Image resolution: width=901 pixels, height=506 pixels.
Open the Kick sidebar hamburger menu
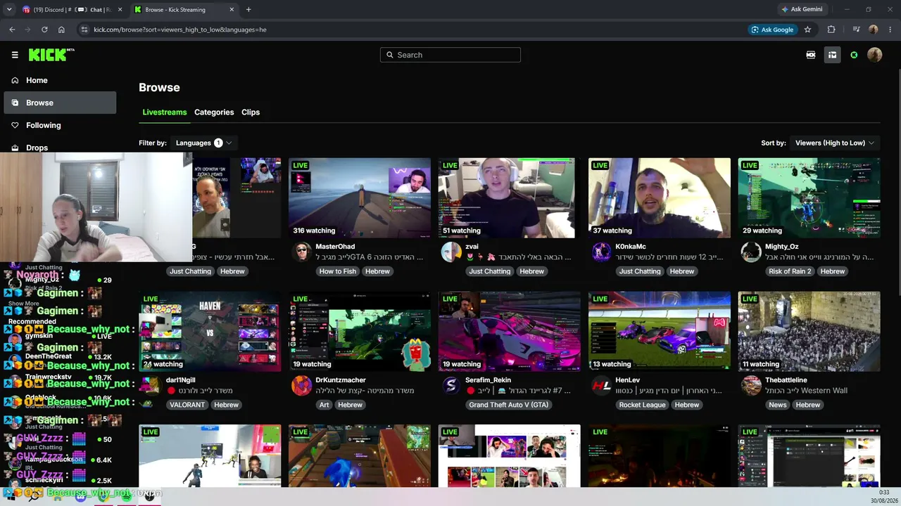(15, 55)
